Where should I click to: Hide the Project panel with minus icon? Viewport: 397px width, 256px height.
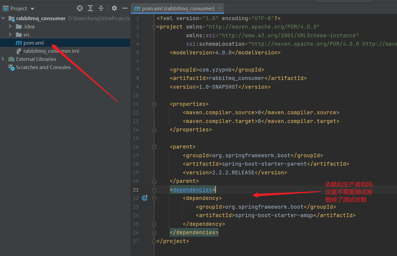coord(125,8)
